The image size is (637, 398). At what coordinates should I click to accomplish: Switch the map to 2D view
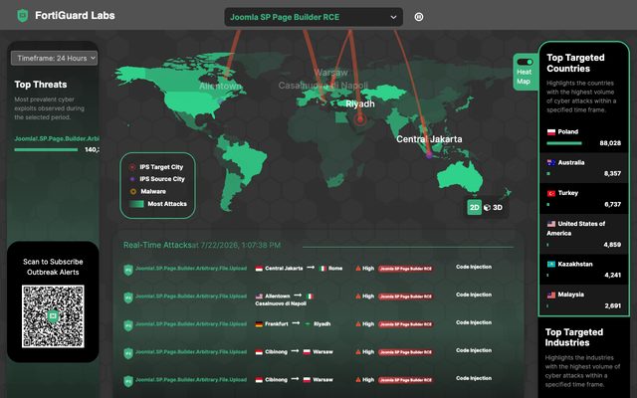(474, 208)
